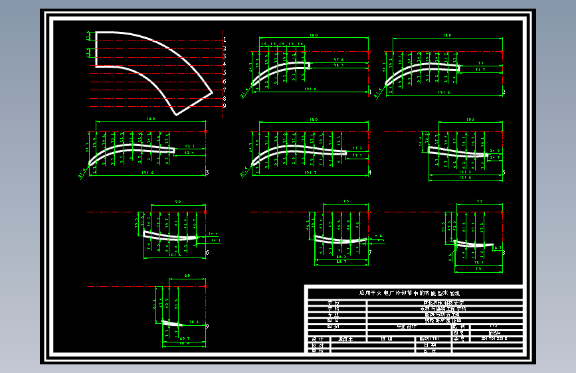
Task: Select section line label 1 in blade overview
Action: (225, 40)
